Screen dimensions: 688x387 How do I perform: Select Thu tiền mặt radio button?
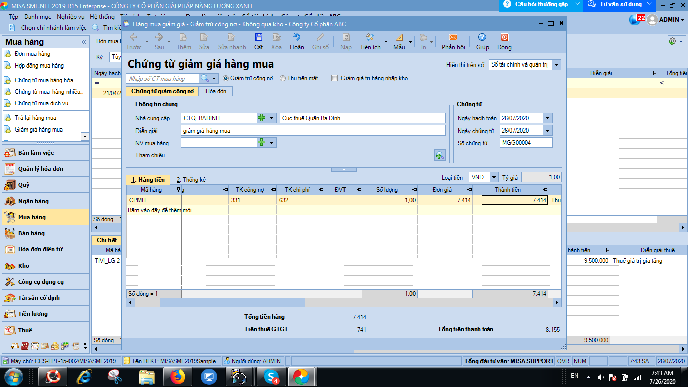(283, 78)
